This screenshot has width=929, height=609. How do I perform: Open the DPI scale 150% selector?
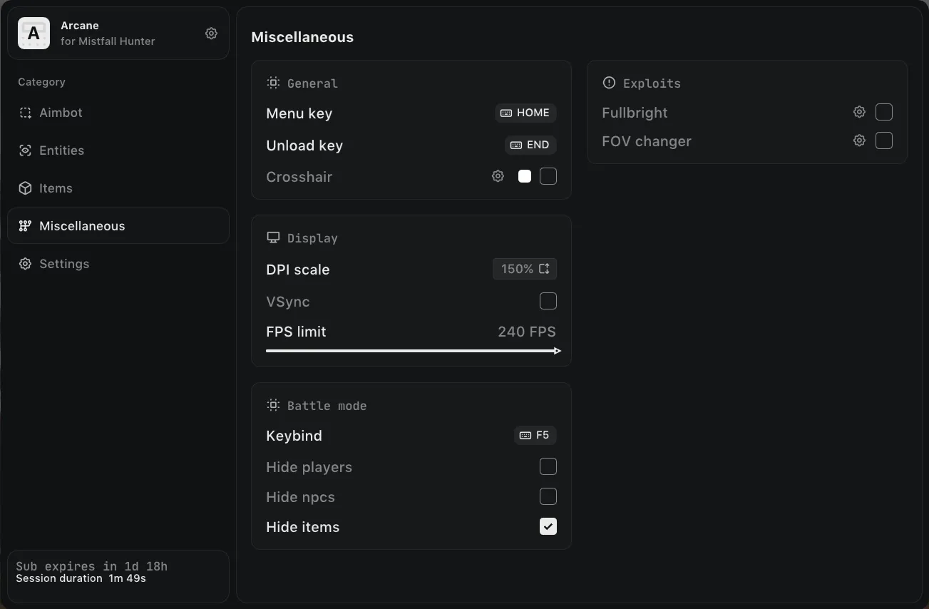[x=525, y=269]
